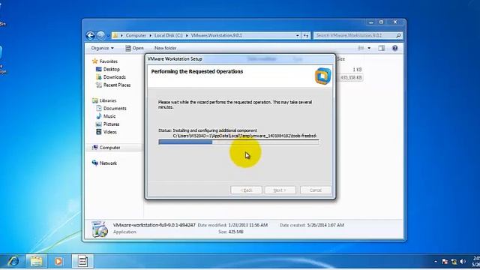480x270 pixels.
Task: Select Libraries in navigation pane
Action: [104, 100]
